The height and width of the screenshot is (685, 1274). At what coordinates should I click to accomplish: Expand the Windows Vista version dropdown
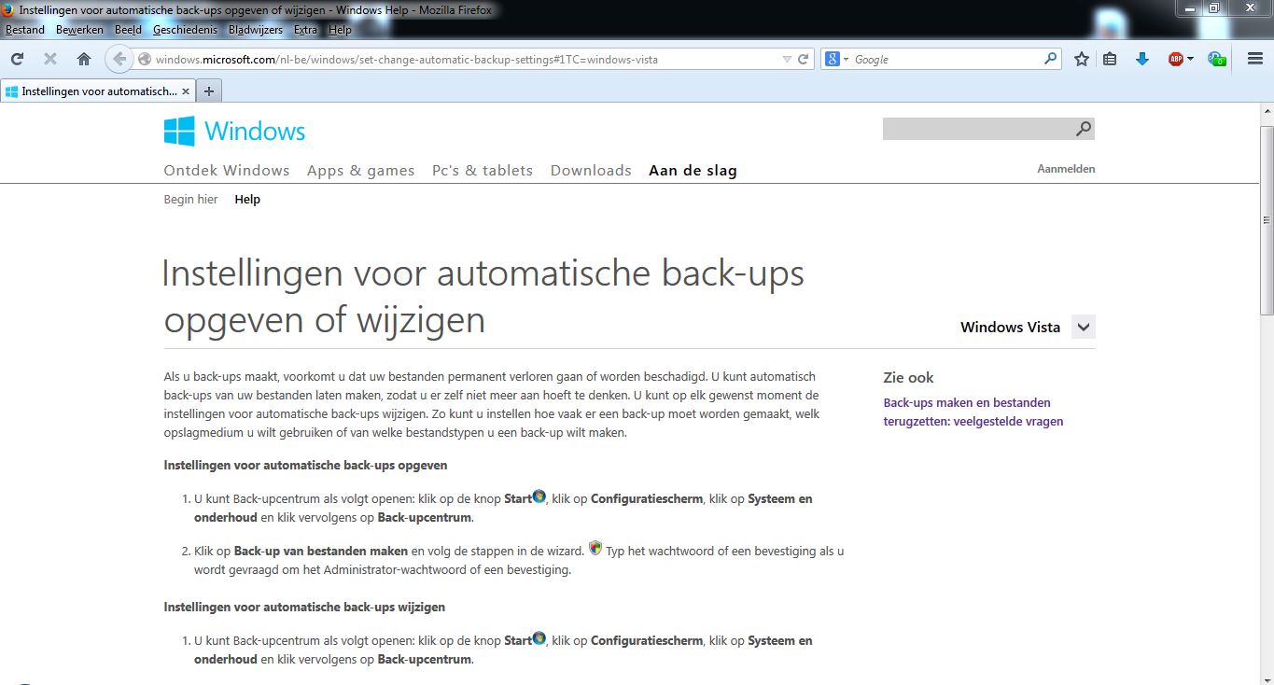click(1083, 327)
